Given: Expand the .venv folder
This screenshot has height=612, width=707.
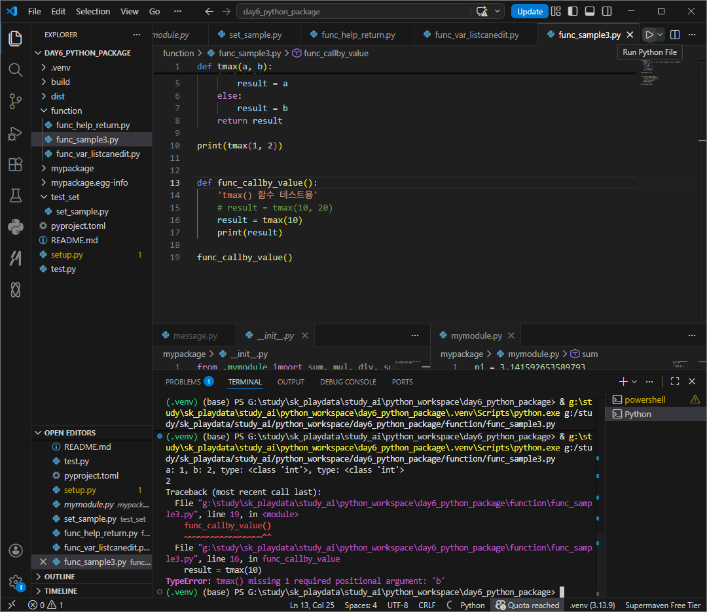Looking at the screenshot, I should pos(92,67).
